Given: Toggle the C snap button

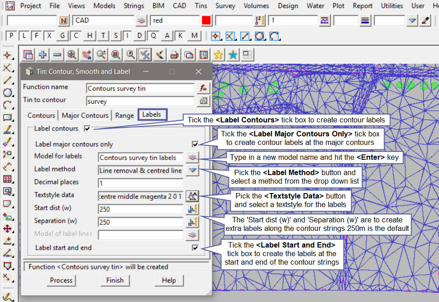Looking at the screenshot, I should (76, 36).
